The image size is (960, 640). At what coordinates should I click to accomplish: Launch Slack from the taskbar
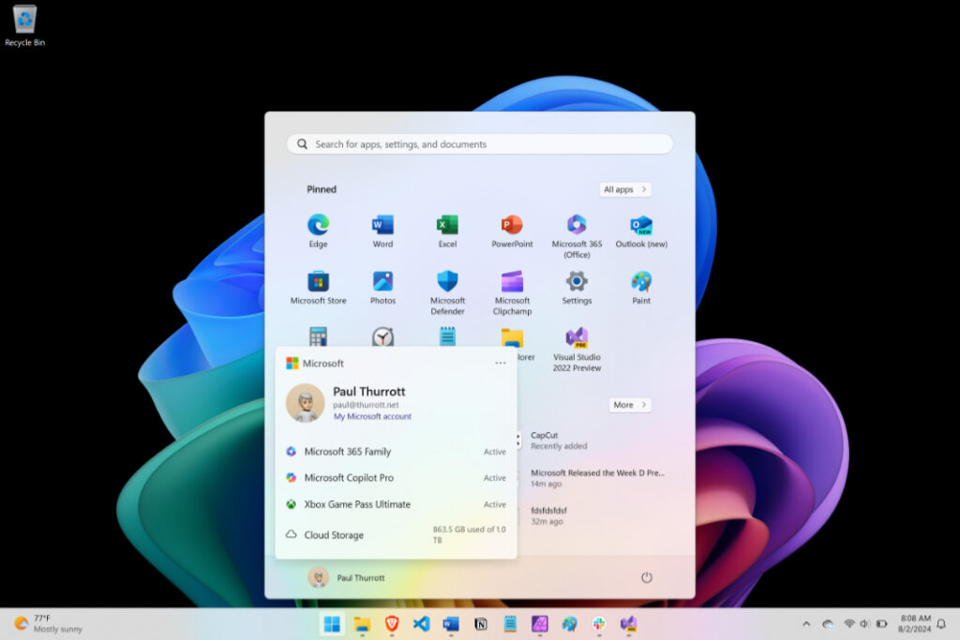pos(598,623)
